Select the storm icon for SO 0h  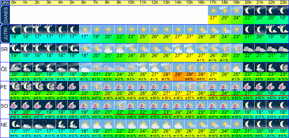[15, 105]
